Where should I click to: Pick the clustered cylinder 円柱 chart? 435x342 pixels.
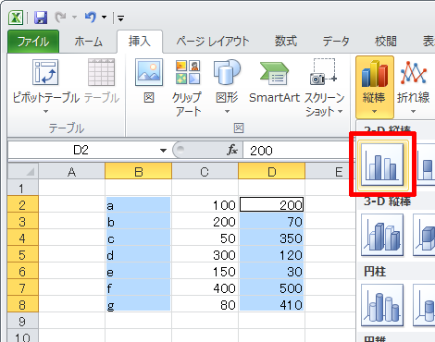(x=382, y=305)
